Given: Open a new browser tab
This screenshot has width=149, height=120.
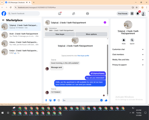Looking at the screenshot, I should coord(34,2).
